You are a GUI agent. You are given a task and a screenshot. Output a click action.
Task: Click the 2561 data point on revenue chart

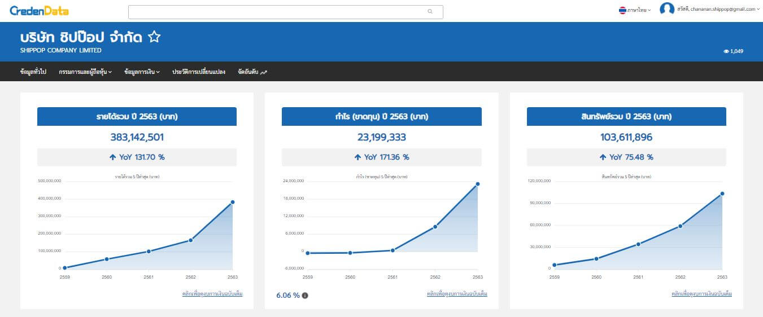click(x=149, y=252)
